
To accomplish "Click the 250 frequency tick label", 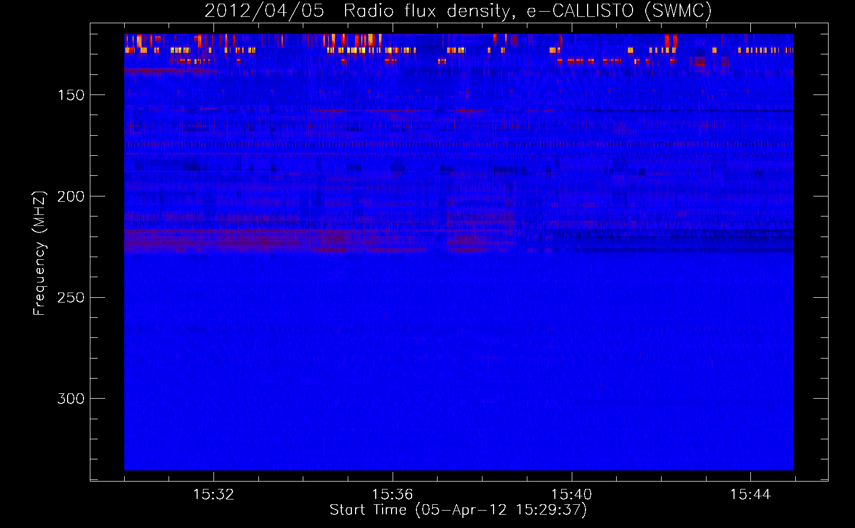I will (x=71, y=297).
